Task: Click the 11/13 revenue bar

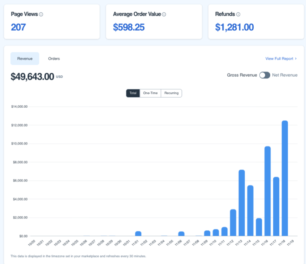Action: click(241, 203)
